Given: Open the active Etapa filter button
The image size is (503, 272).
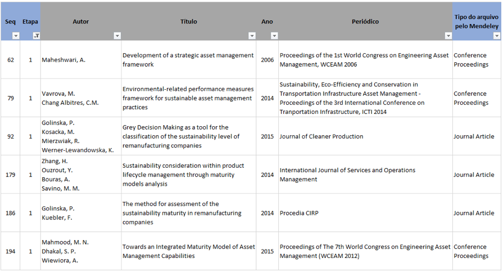Looking at the screenshot, I should (x=37, y=36).
